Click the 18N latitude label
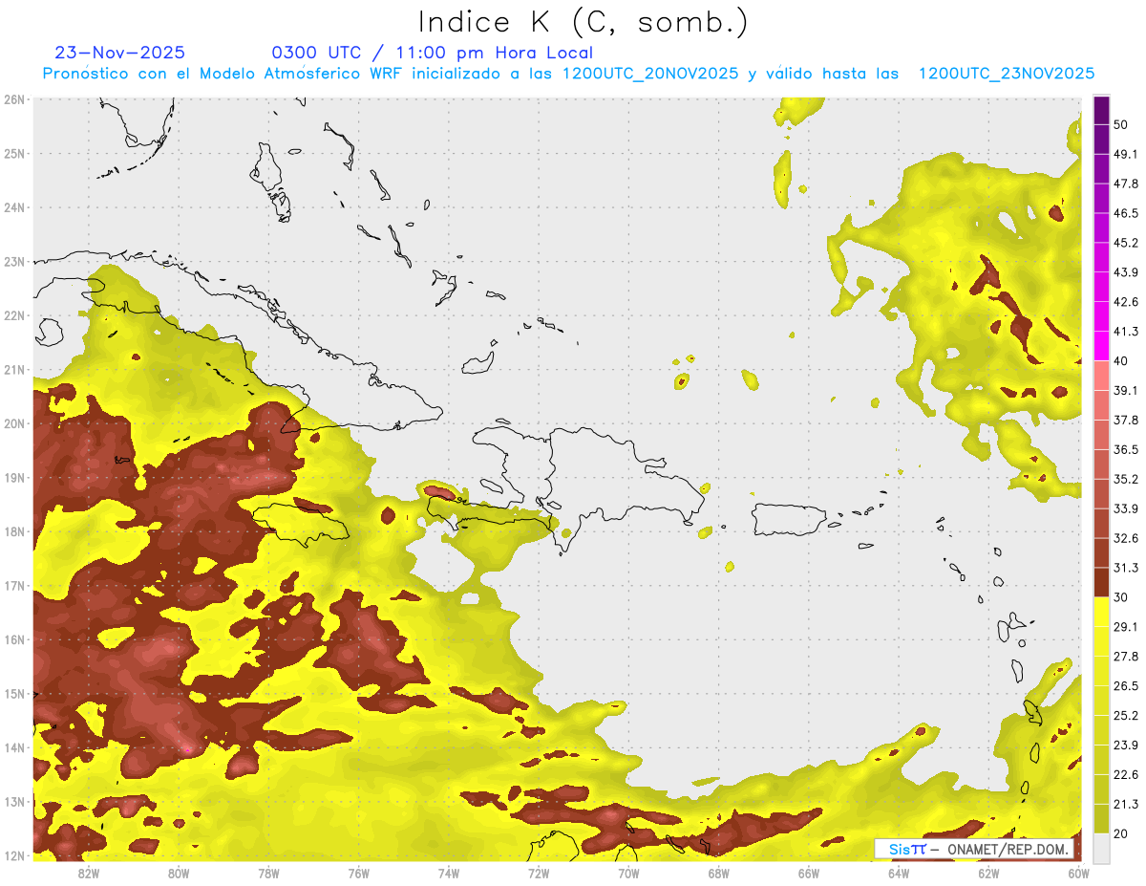 point(15,531)
